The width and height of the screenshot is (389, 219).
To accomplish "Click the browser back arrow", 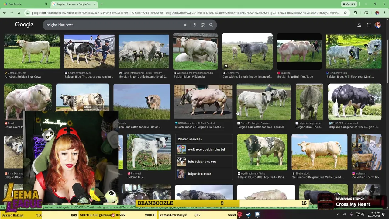I will 4,13.
